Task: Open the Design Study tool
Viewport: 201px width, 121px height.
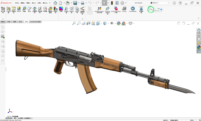Action: coord(3,10)
